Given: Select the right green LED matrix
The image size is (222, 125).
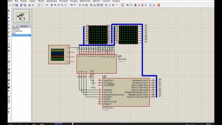Looking at the screenshot, I should (x=128, y=35).
